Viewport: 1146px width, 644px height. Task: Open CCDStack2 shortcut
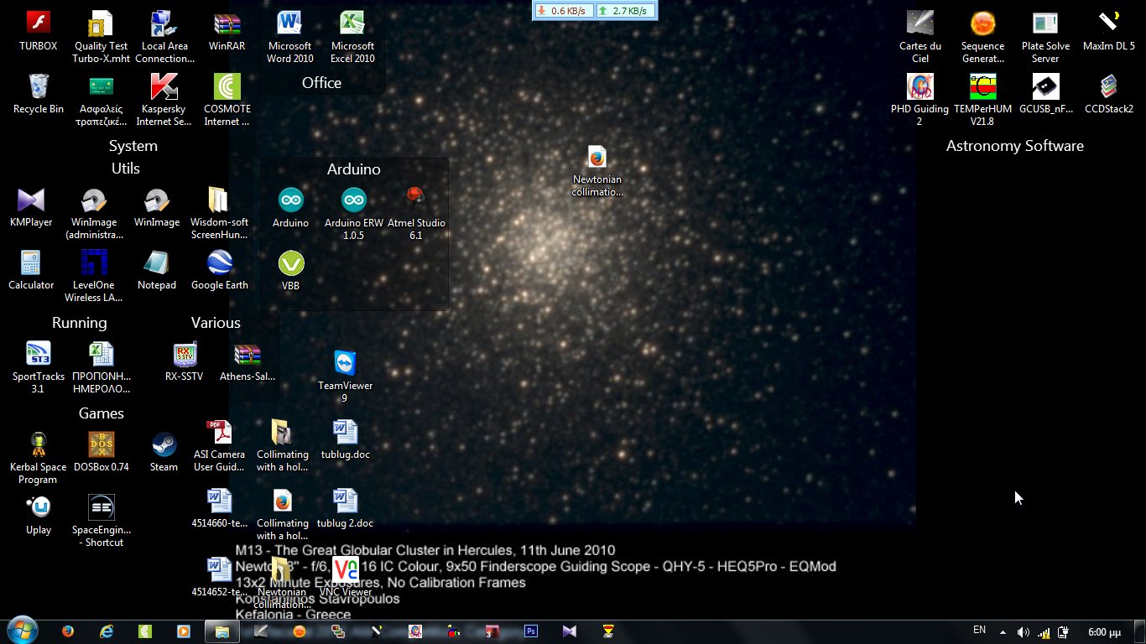pos(1108,94)
